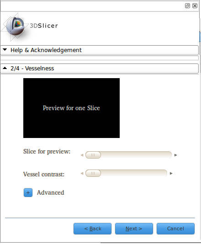Screen dimensions: 201x244
Task: Click the right arrow of the Vessel contrast slider
Action: [x=171, y=173]
